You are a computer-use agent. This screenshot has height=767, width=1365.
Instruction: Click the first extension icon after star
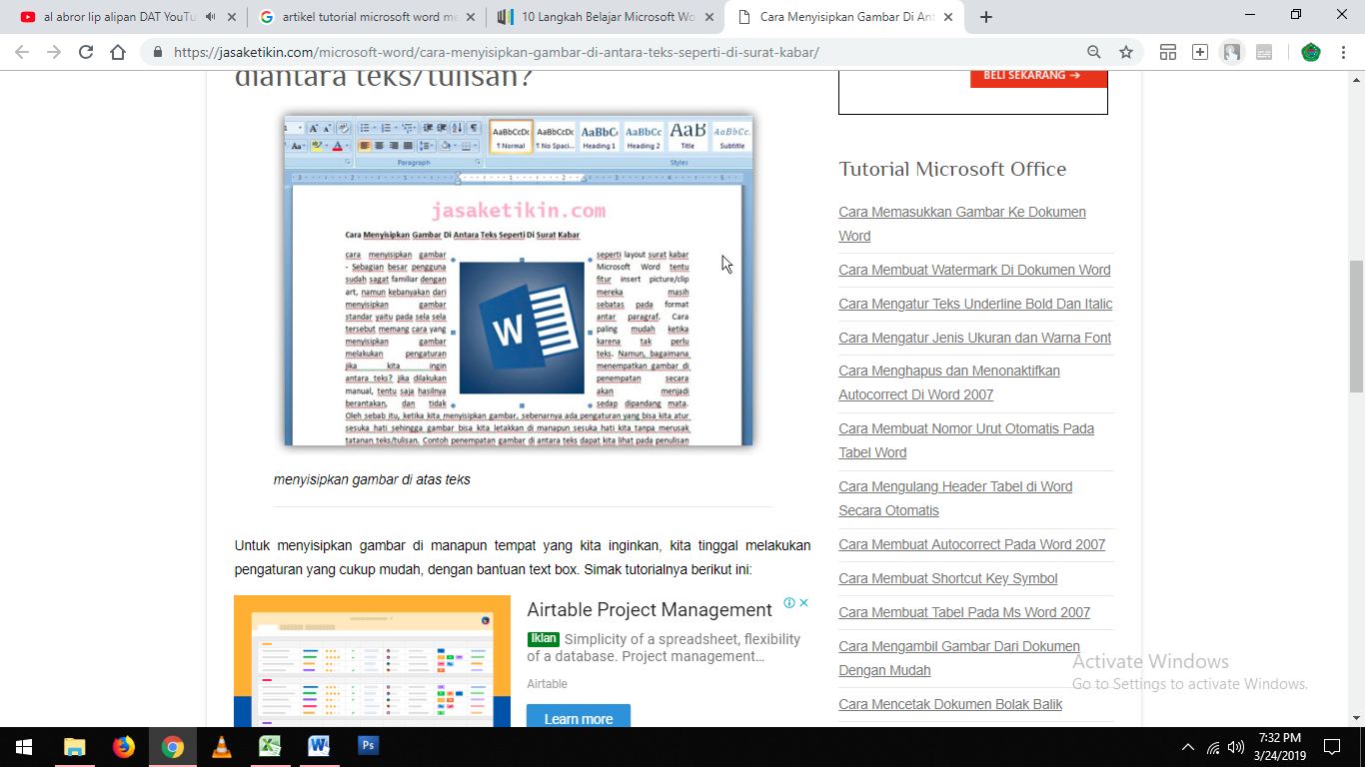pyautogui.click(x=1168, y=52)
